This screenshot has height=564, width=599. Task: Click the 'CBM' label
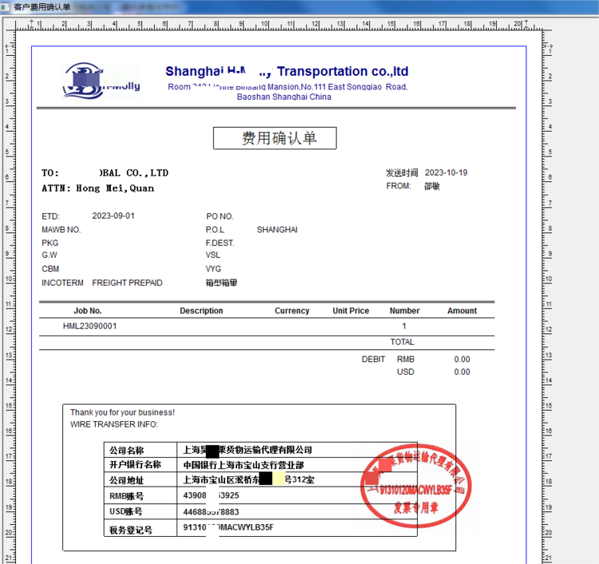[x=50, y=269]
